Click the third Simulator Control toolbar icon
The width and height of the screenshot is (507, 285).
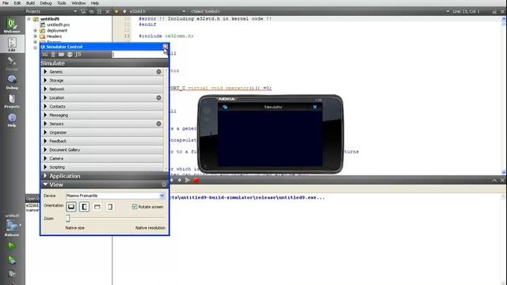click(x=61, y=55)
